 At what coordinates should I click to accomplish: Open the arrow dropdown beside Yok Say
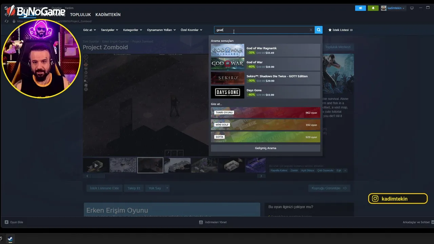click(167, 188)
